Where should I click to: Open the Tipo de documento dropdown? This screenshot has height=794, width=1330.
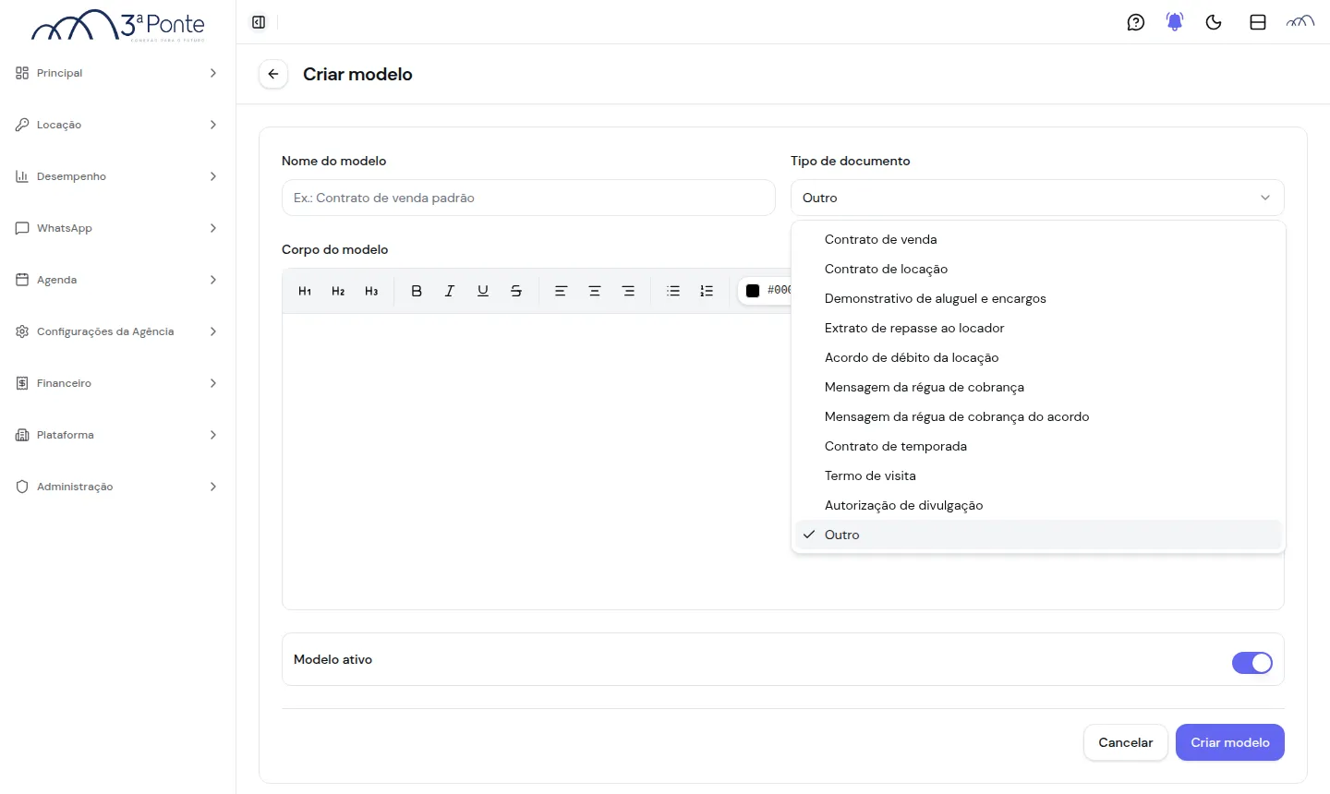point(1037,198)
